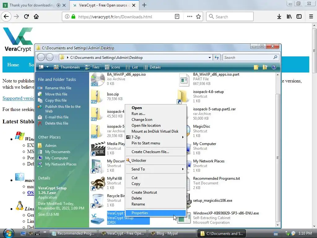Switch Explorer to Icons view
The width and height of the screenshot is (317, 238).
(112, 67)
